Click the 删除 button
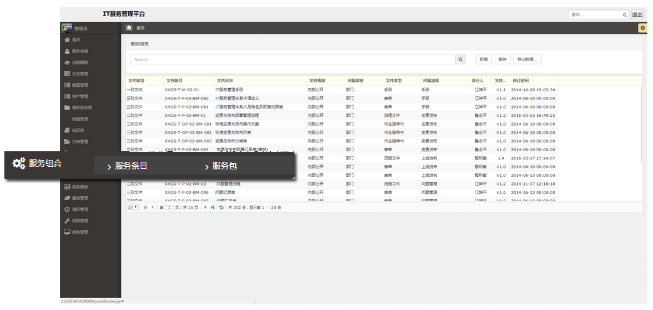Screen dimensions: 653x310 tap(502, 59)
